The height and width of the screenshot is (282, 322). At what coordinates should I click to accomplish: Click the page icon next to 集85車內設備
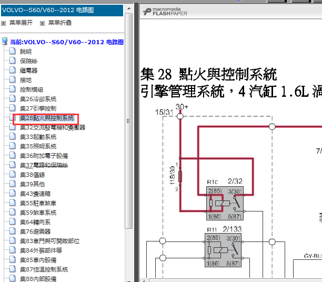click(13, 259)
